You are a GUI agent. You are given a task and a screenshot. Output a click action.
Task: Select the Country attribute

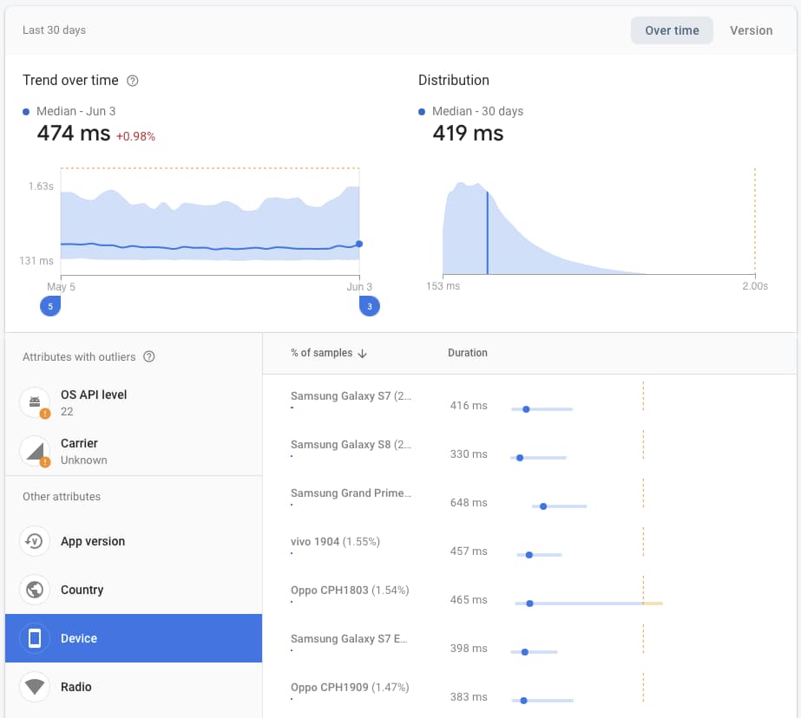(x=134, y=590)
